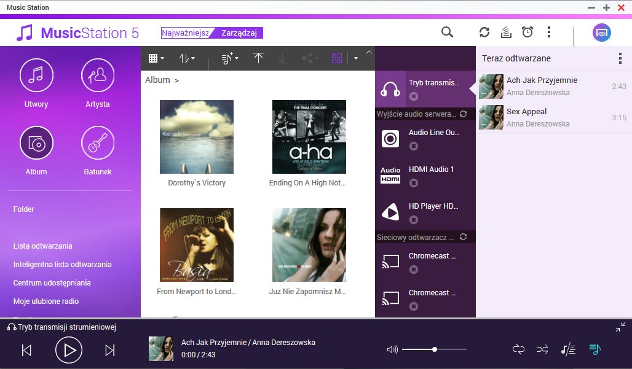
Task: Stop playback on Audio Line Out
Action: tap(414, 146)
